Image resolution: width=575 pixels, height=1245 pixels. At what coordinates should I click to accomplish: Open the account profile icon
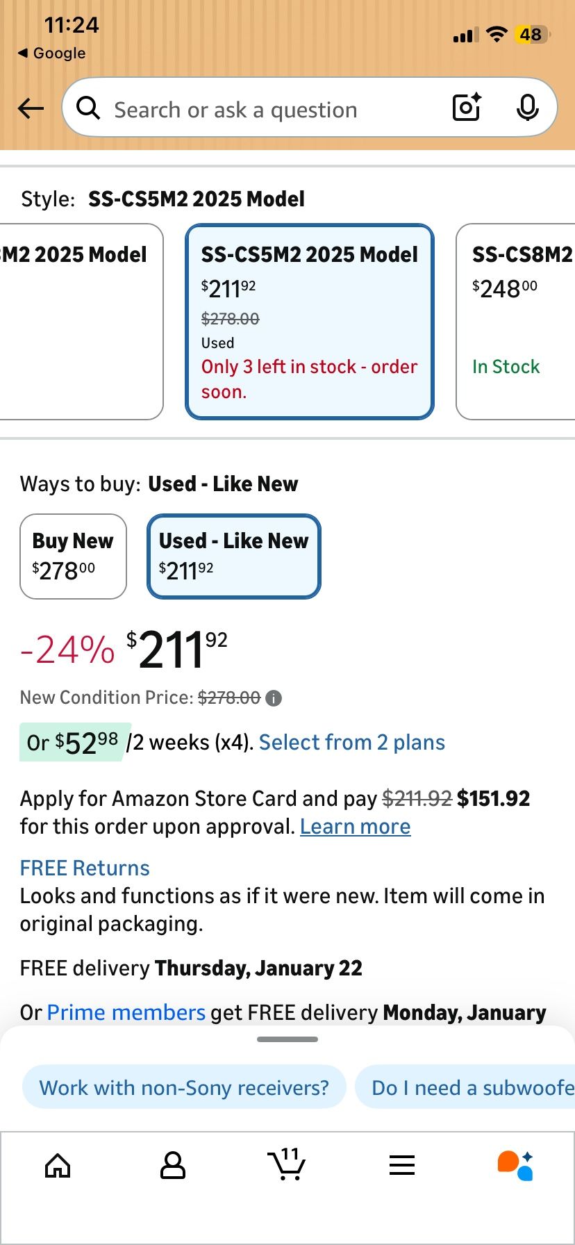(172, 1166)
